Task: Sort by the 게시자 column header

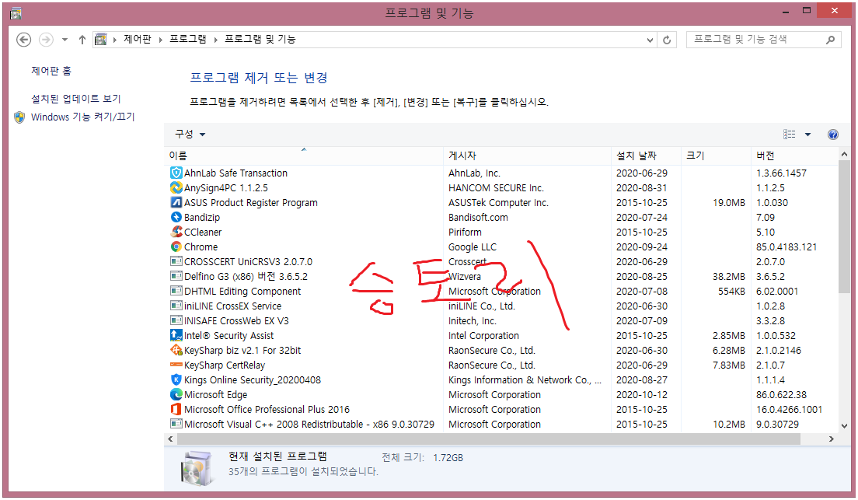Action: click(x=527, y=156)
